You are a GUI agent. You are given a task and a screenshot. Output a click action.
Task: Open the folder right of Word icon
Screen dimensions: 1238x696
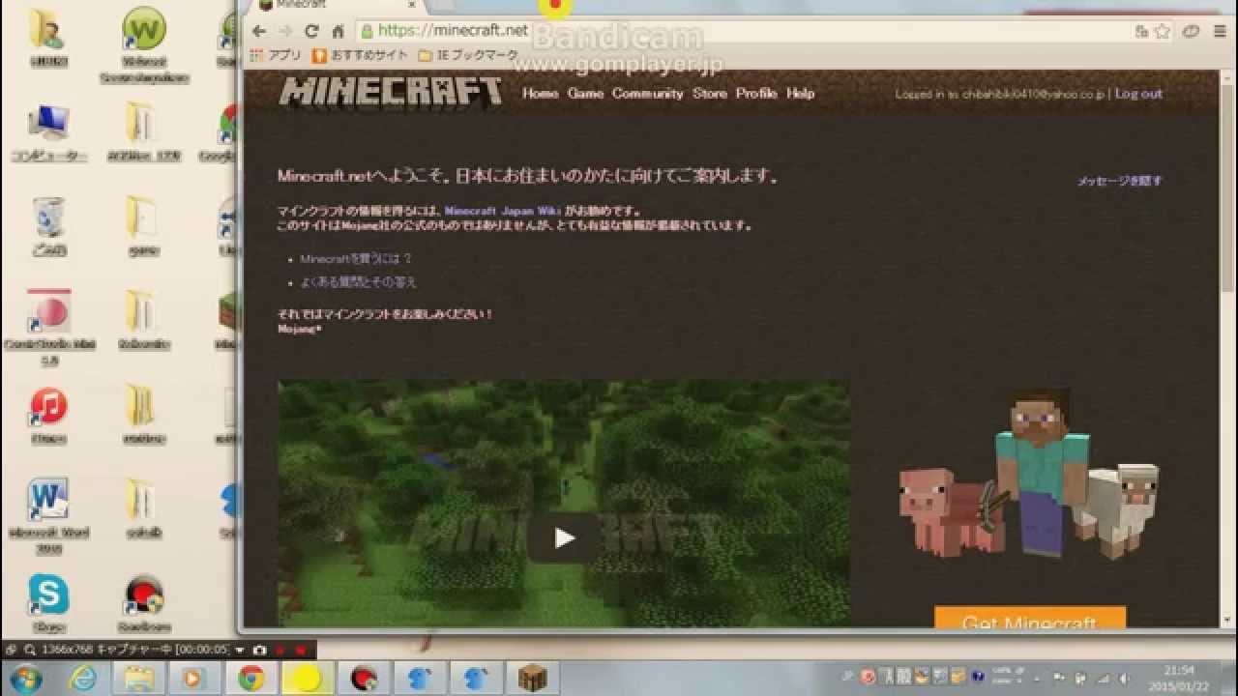coord(143,508)
